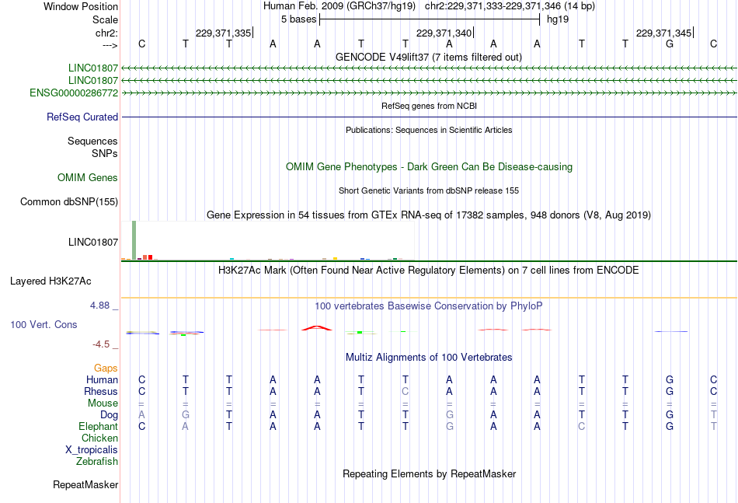Click the orange Gaps row label
The image size is (738, 503).
coord(106,368)
